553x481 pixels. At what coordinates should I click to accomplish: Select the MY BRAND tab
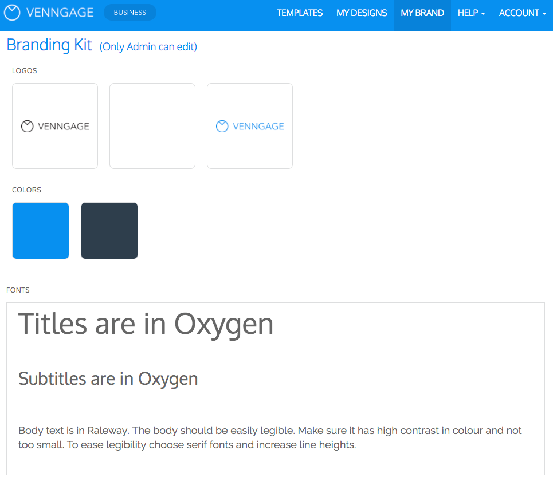(x=422, y=13)
